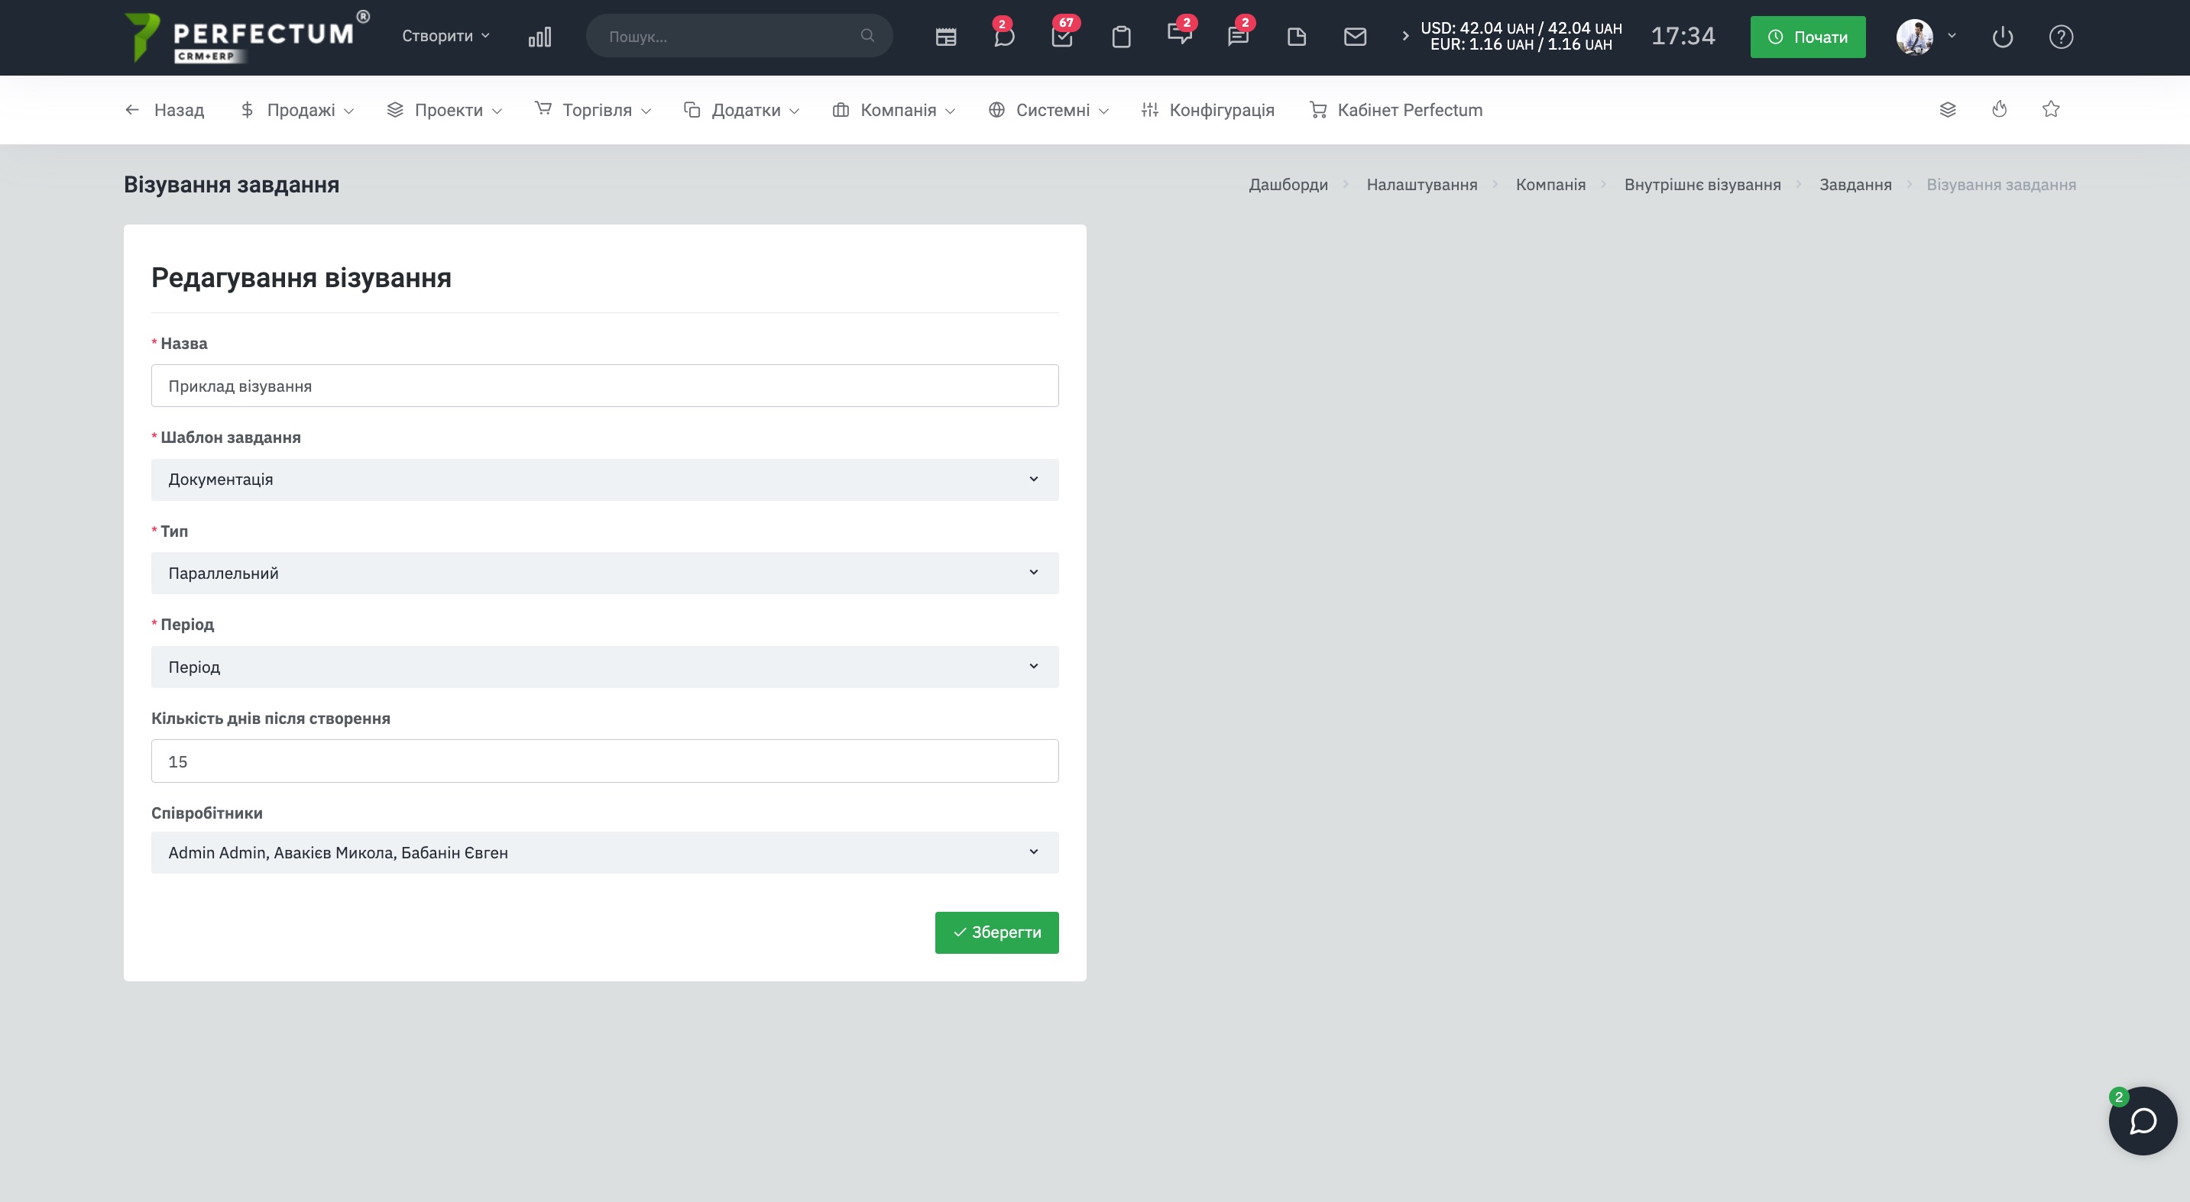Click the calendar icon in top bar
This screenshot has width=2190, height=1202.
tap(945, 37)
